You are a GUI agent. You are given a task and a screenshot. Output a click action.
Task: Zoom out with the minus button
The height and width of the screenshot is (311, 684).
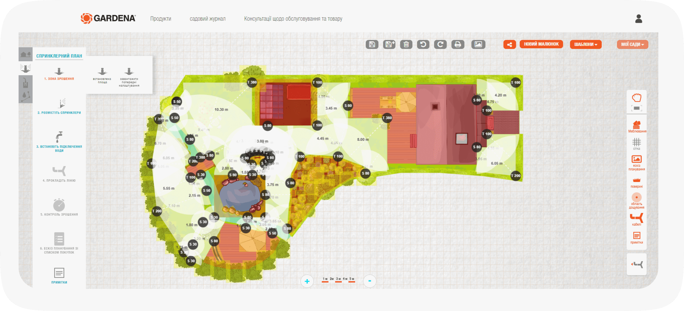point(370,281)
